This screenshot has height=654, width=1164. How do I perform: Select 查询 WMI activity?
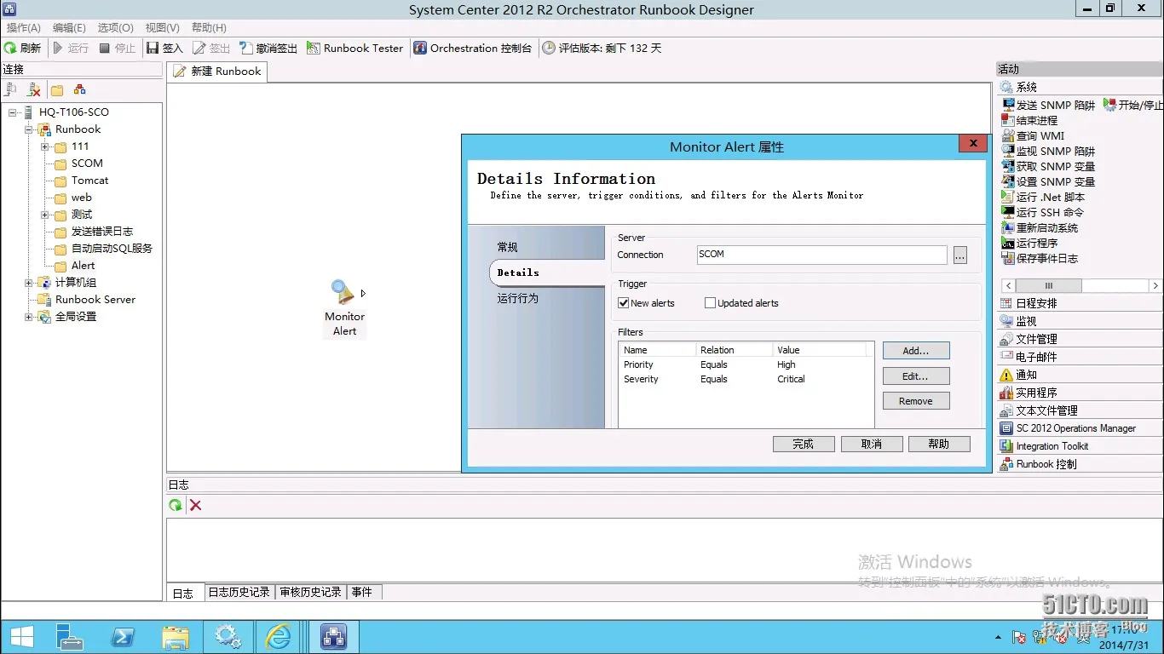click(1033, 135)
